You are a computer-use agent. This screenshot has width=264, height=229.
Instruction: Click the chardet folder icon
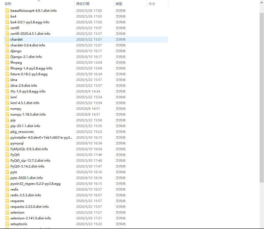point(7,40)
